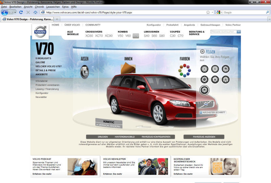
Task: Select the XC60 crossover model
Action: click(89, 36)
